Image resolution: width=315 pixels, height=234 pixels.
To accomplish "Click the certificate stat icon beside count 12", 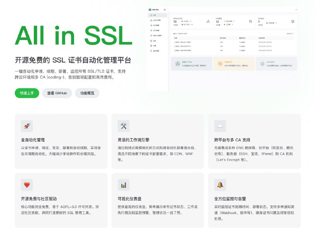I will coord(250,21).
